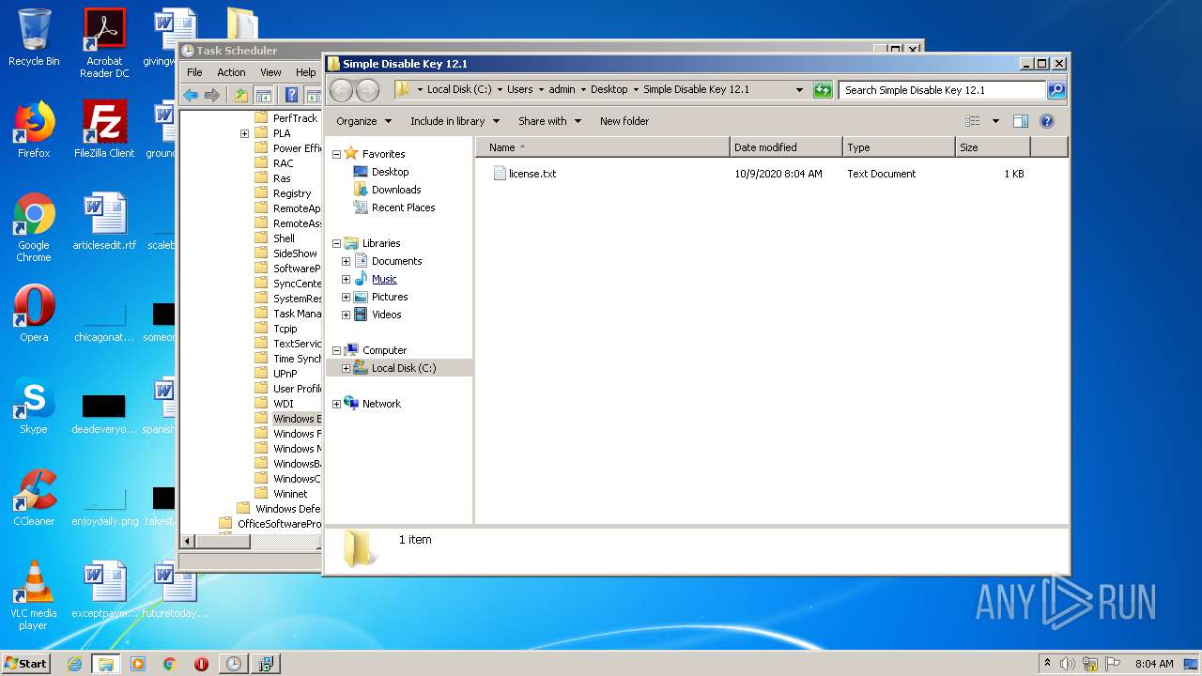Select the FileZilla Client desktop shortcut

click(104, 130)
